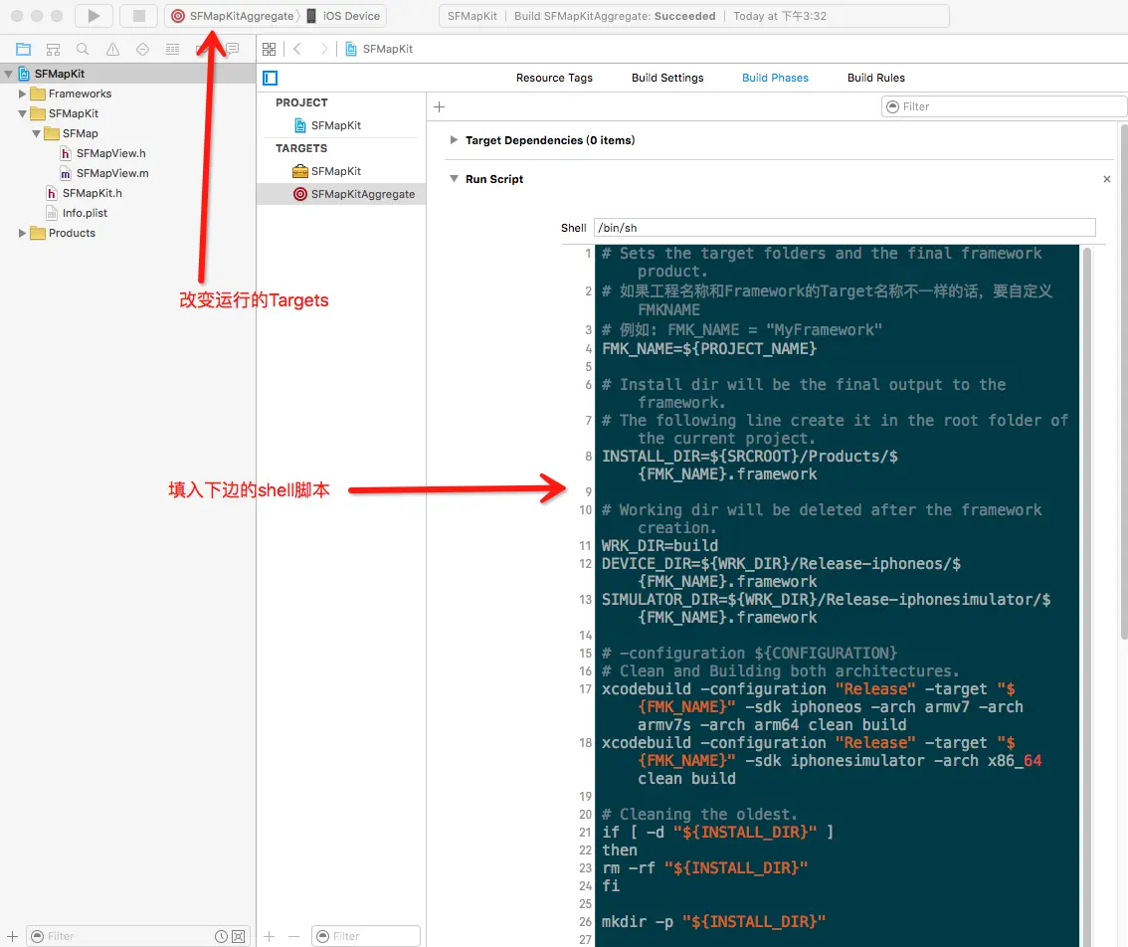The image size is (1128, 947).
Task: Click the SFMapKit target toolbox icon
Action: click(300, 171)
